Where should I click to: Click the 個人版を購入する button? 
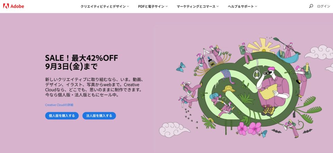tap(62, 116)
